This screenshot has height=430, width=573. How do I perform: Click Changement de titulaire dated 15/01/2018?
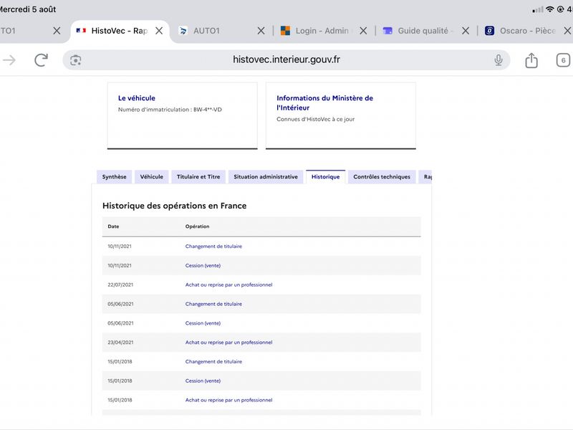tap(213, 362)
